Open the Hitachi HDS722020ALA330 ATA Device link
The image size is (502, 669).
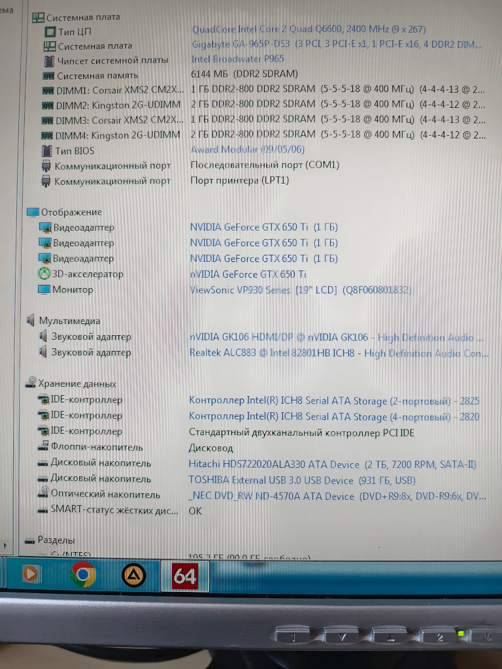click(333, 465)
